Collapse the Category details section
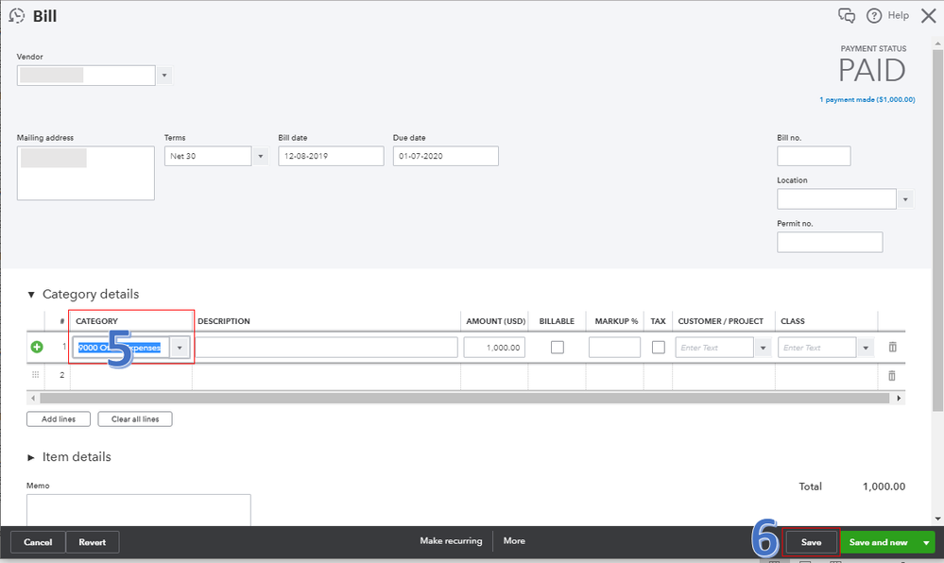944x563 pixels. coord(31,295)
